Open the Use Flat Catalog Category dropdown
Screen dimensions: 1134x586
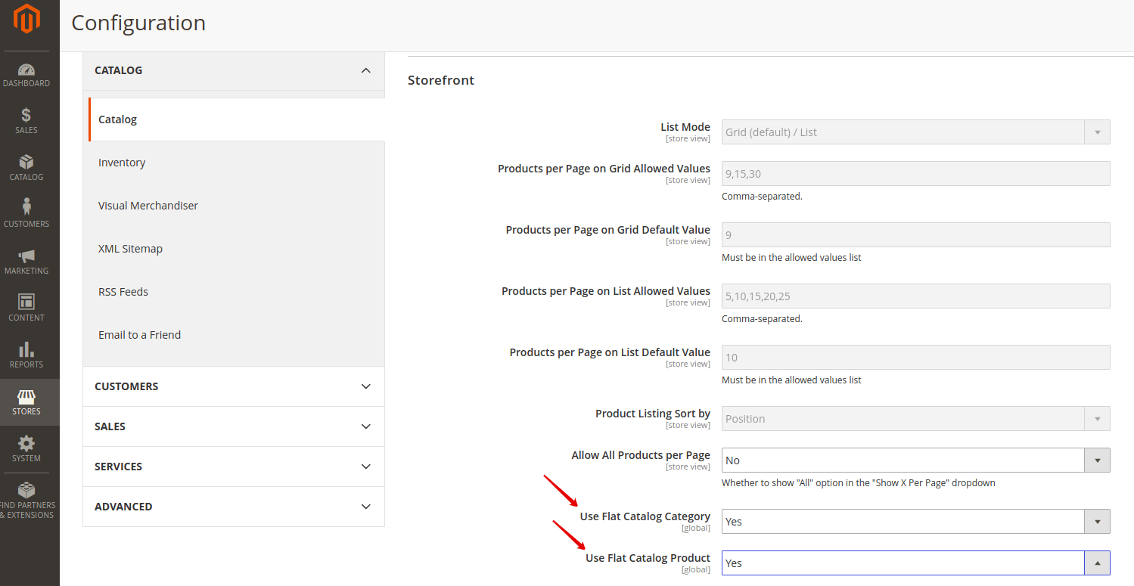[915, 522]
